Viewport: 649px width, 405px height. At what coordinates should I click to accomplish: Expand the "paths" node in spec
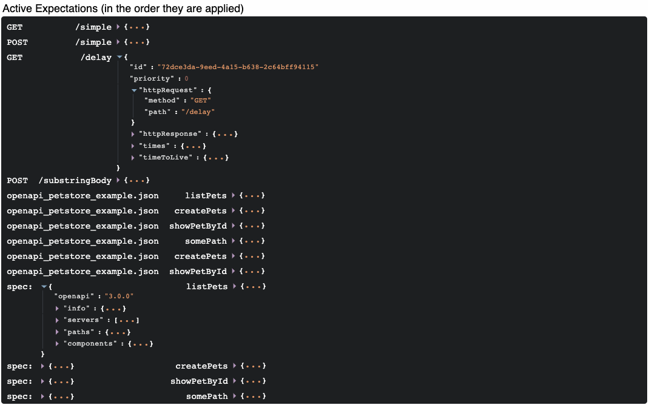[x=57, y=332]
